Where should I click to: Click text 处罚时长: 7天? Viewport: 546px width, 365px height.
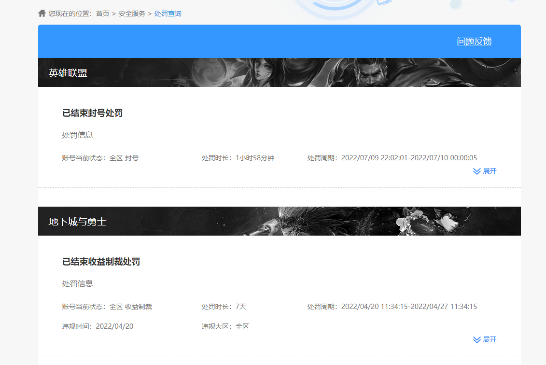(x=224, y=307)
